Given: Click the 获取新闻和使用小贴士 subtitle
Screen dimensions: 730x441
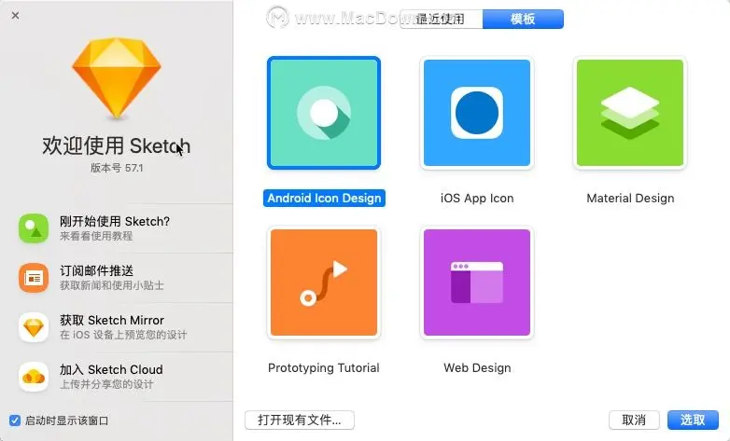Looking at the screenshot, I should click(x=112, y=285).
